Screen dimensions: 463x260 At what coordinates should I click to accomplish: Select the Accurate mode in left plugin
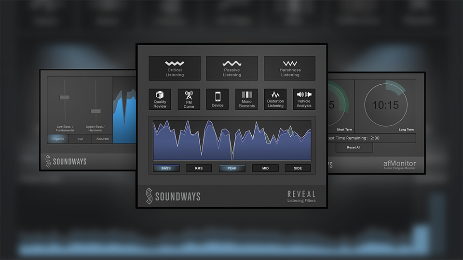point(102,139)
